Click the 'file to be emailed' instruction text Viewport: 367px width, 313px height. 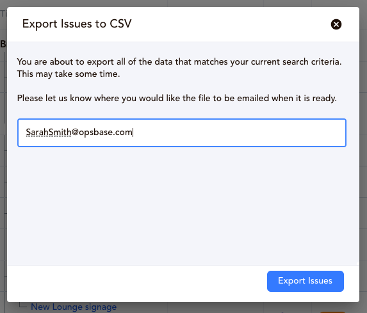point(177,98)
